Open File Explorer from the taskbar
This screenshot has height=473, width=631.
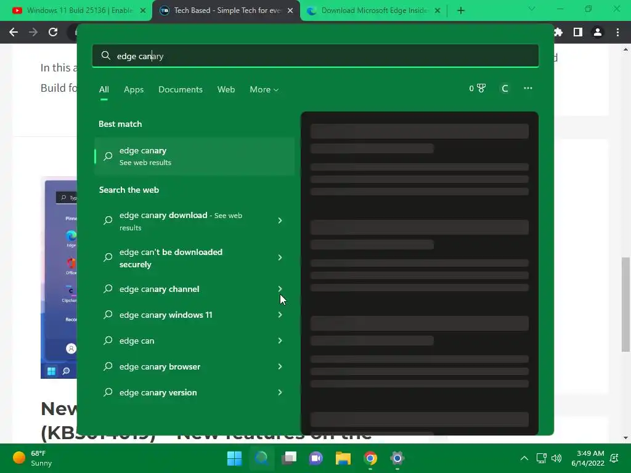(x=343, y=458)
